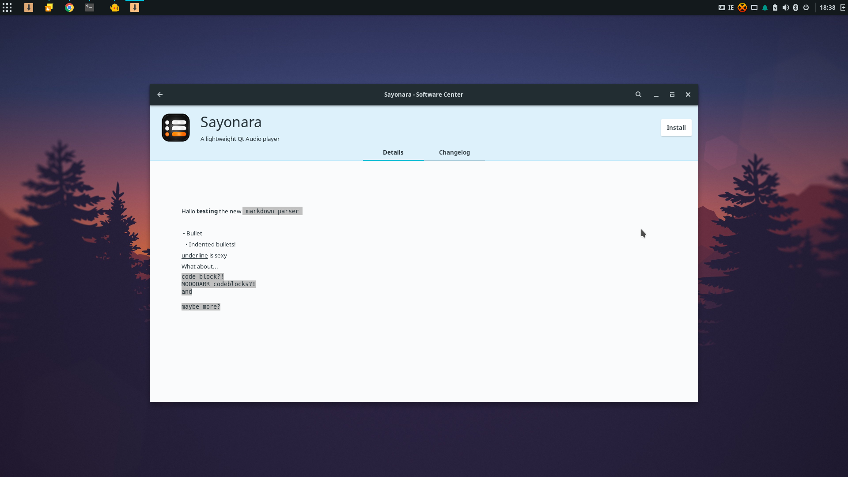Open the Bluetooth tray menu
This screenshot has height=477, width=848.
796,8
